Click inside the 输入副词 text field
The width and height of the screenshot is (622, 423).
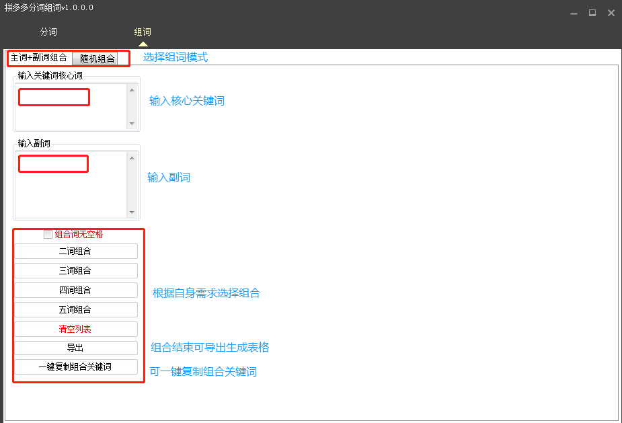pos(53,163)
